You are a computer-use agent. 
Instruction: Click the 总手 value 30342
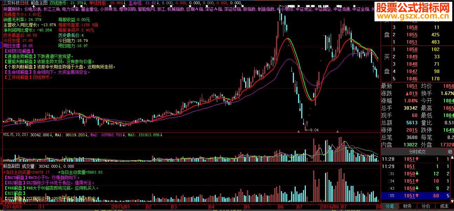click(410, 108)
